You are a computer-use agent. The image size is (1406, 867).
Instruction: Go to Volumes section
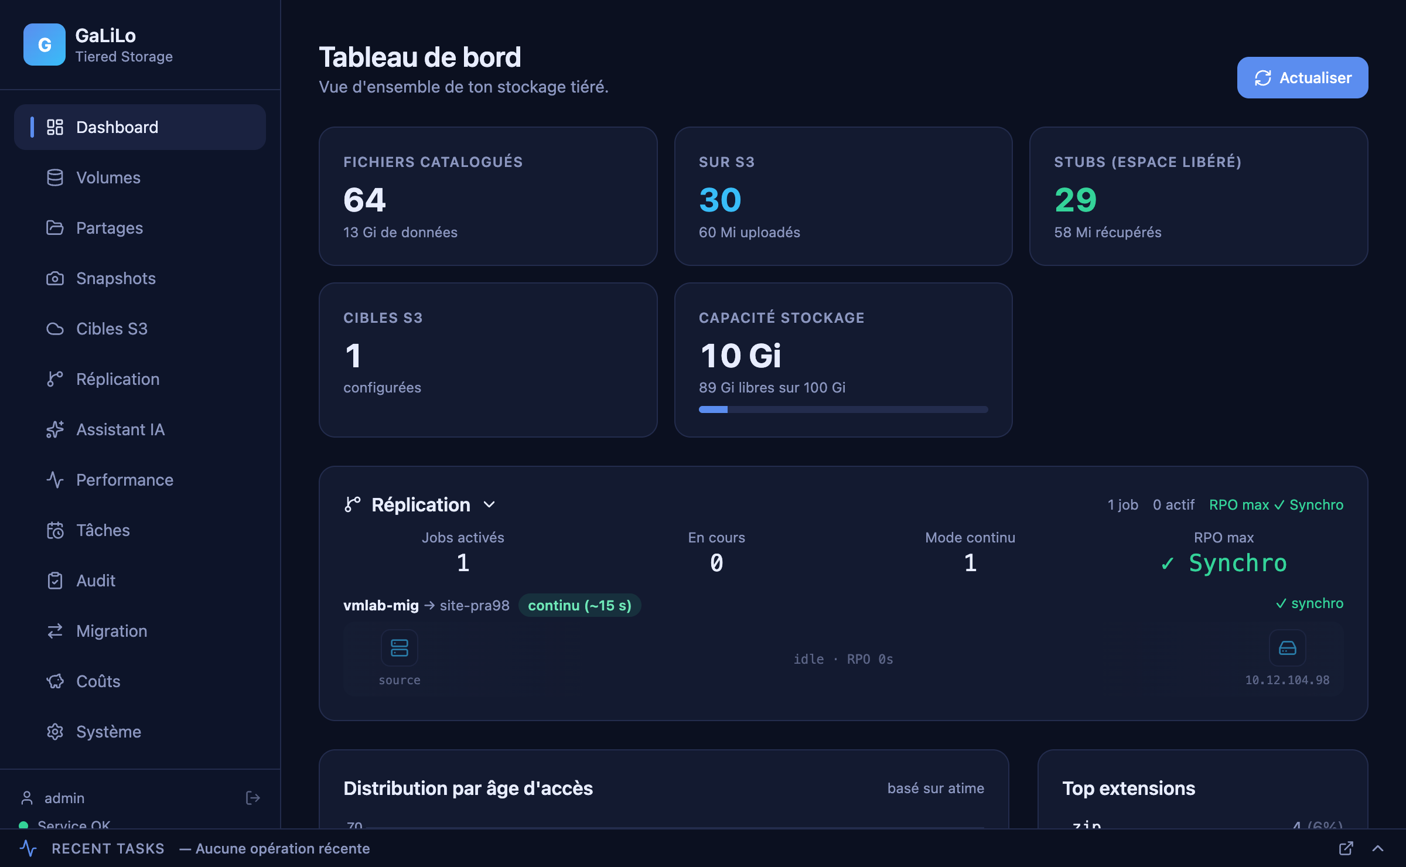click(x=140, y=178)
